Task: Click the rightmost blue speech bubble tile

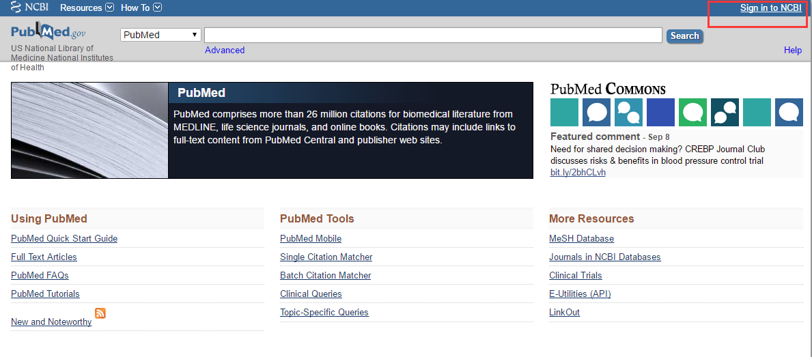Action: coord(789,112)
